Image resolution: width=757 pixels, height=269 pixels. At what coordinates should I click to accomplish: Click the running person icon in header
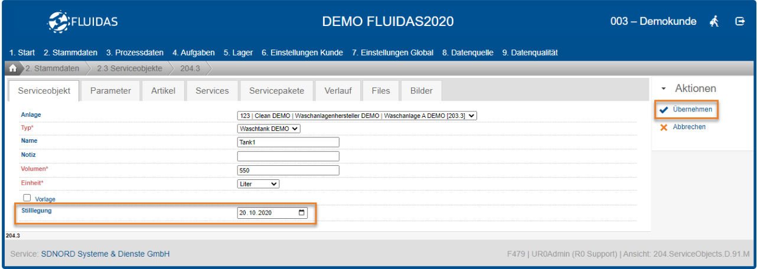point(714,22)
